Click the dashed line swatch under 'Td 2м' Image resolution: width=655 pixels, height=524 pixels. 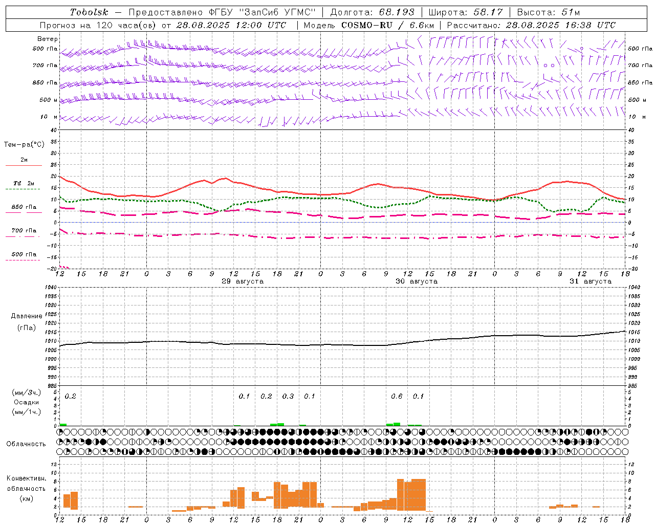[23, 189]
